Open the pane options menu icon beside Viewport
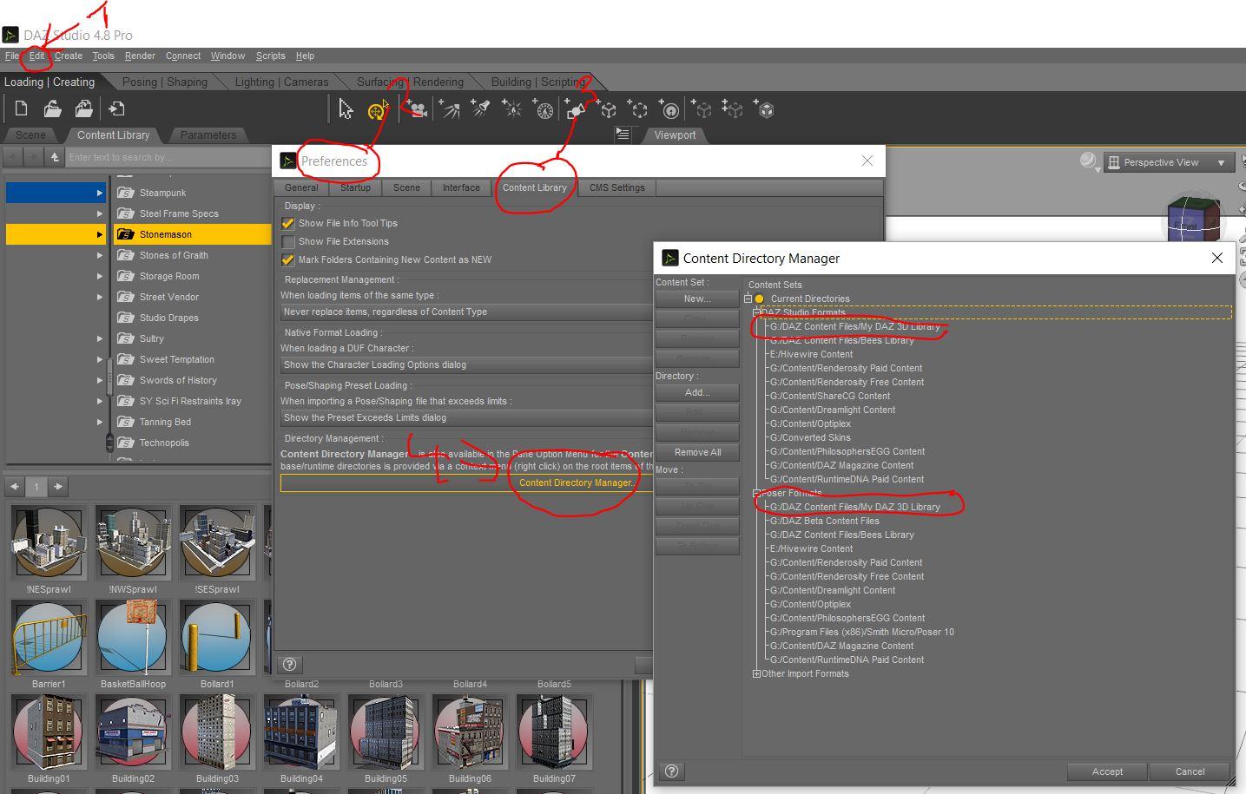1246x794 pixels. [623, 135]
